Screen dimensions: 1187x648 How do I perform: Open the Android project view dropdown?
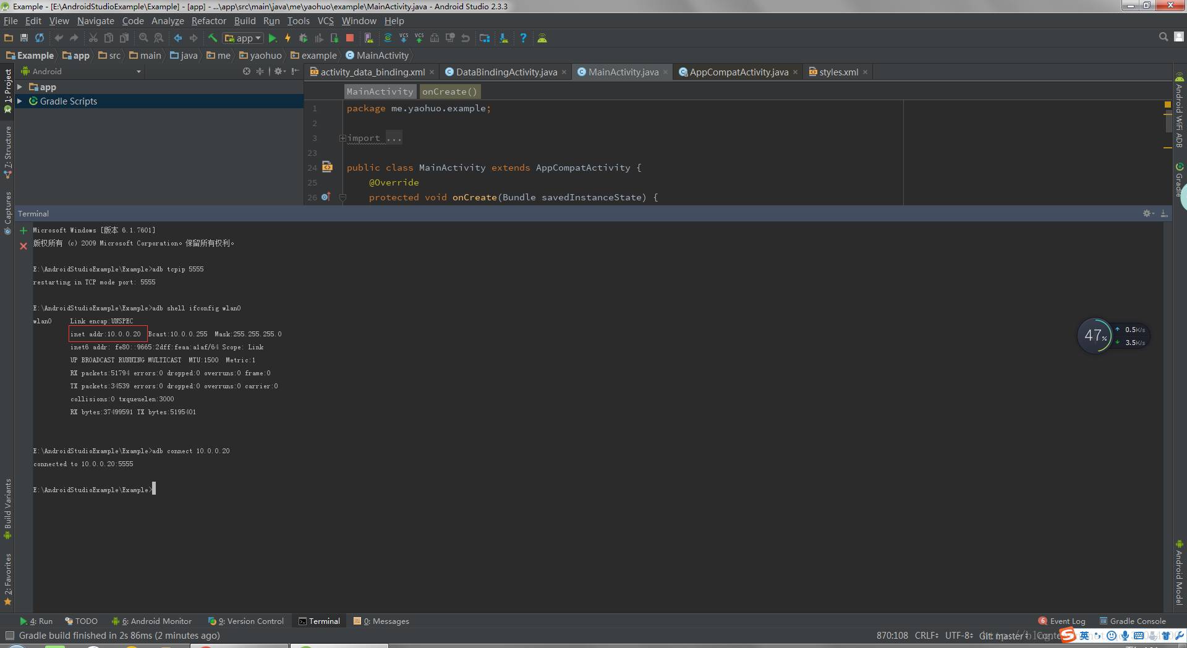(x=82, y=72)
